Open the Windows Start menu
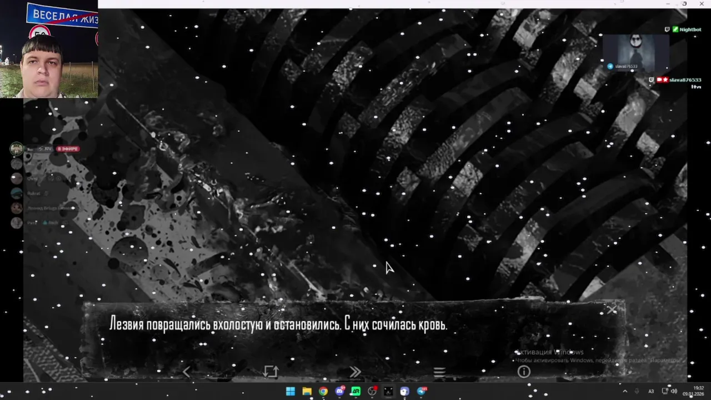 click(x=291, y=391)
